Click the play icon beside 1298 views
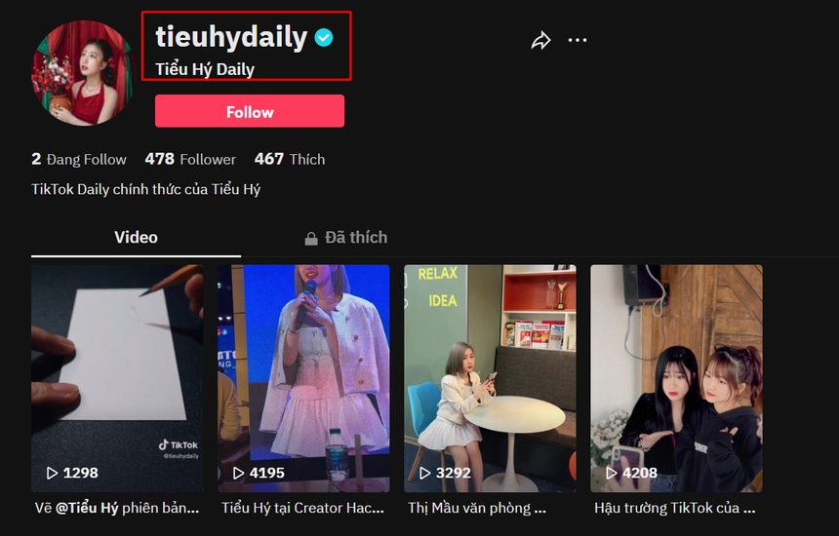Viewport: 839px width, 536px height. coord(52,473)
